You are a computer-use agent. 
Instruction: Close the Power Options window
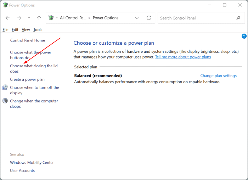tap(240, 5)
